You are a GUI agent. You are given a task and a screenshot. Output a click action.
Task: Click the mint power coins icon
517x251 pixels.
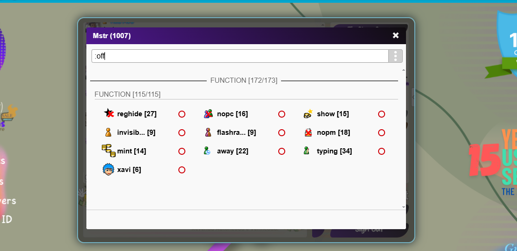tap(109, 151)
